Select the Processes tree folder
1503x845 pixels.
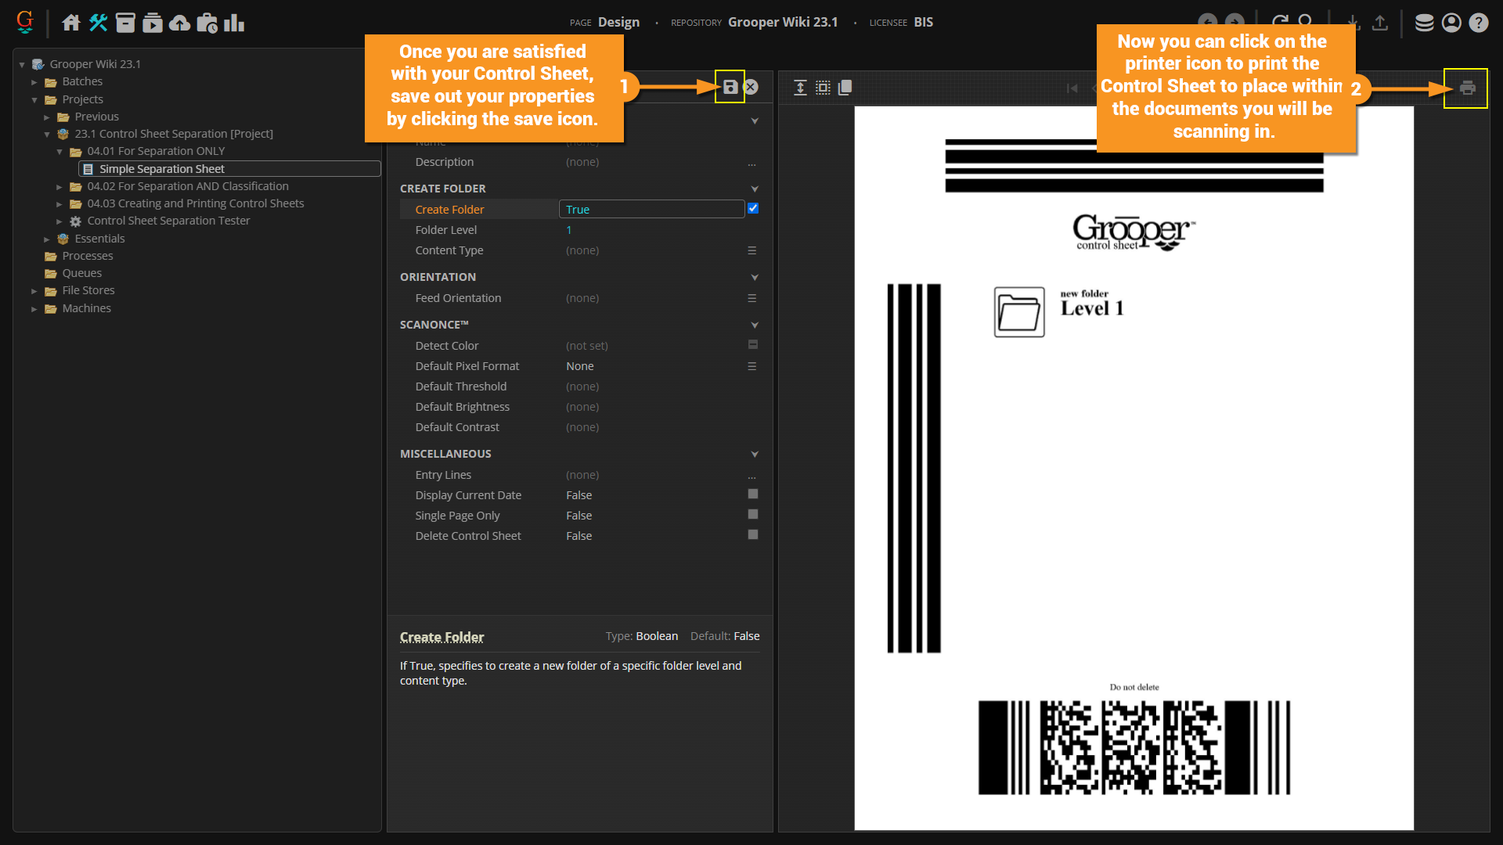(x=88, y=256)
